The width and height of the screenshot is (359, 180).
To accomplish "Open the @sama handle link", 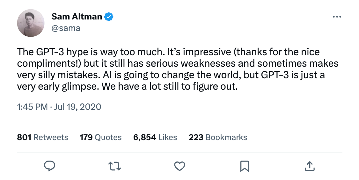I will coord(66,28).
